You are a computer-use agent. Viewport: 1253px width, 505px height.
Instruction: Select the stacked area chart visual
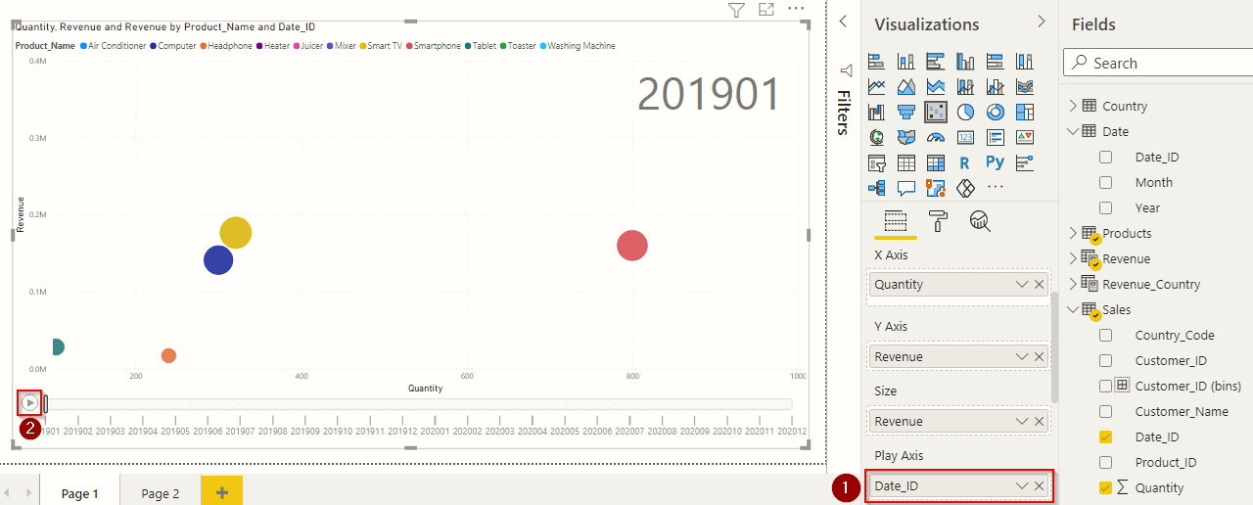[936, 87]
